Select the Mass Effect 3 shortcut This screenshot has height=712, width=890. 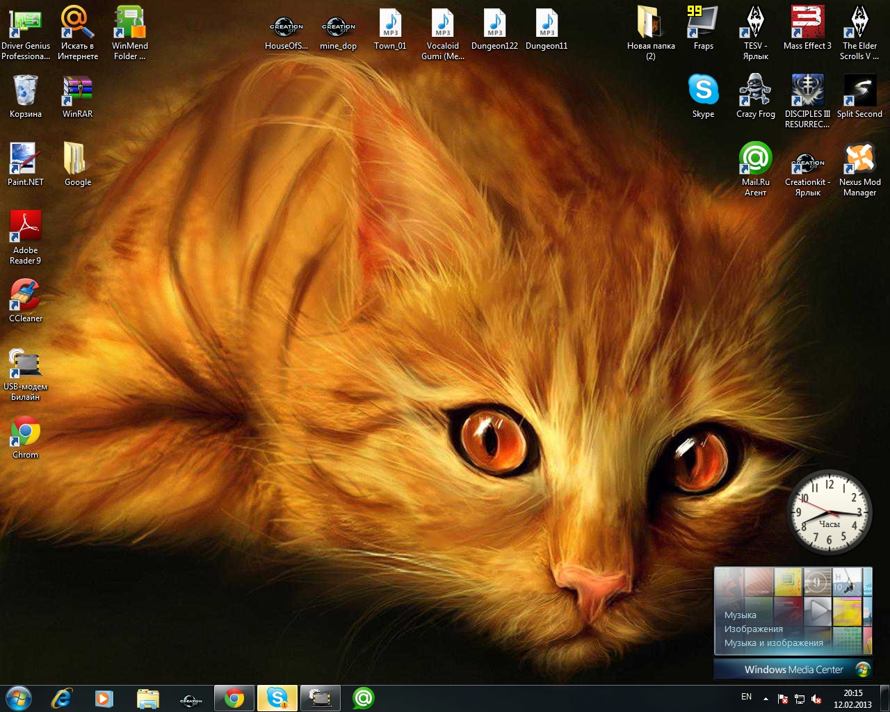pos(807,25)
